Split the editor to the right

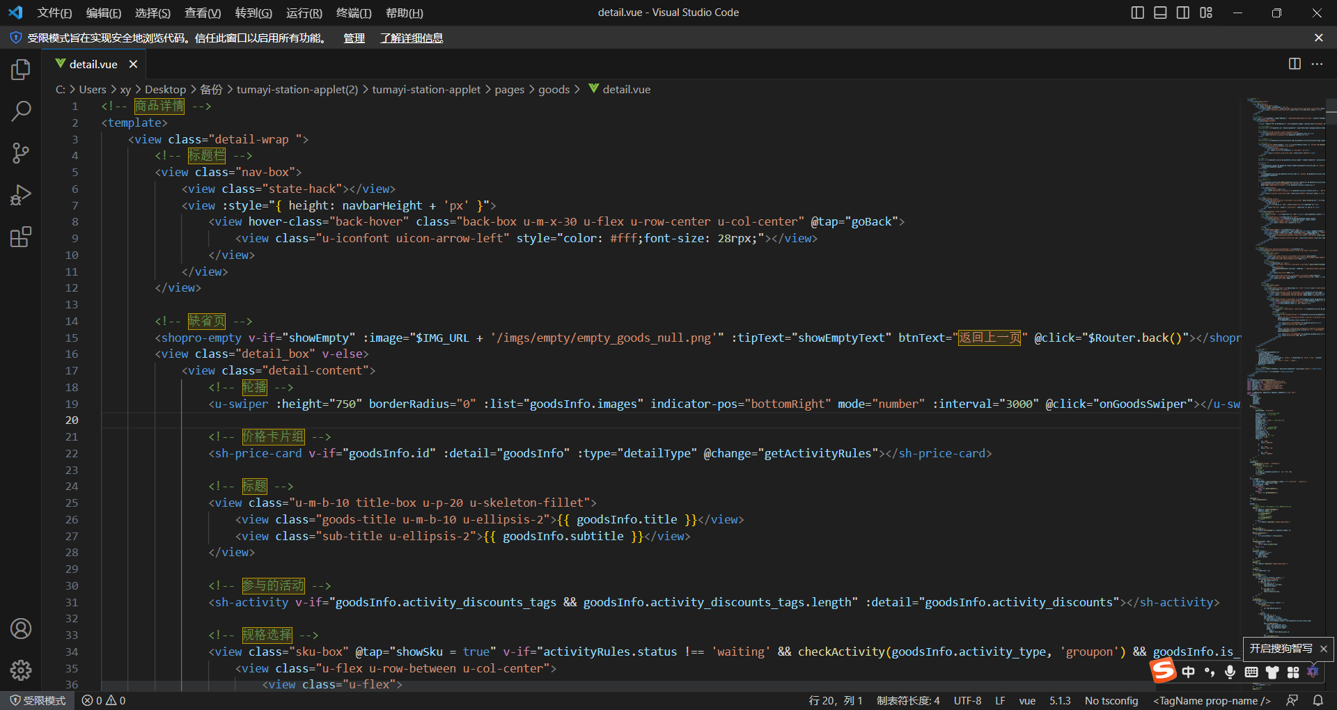pos(1295,64)
